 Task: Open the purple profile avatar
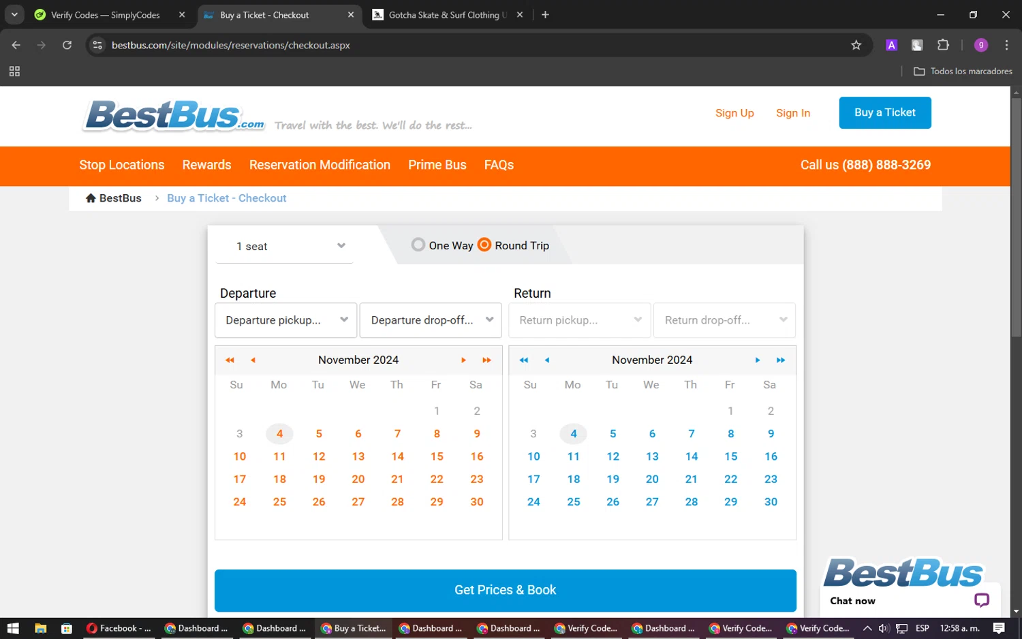click(981, 45)
